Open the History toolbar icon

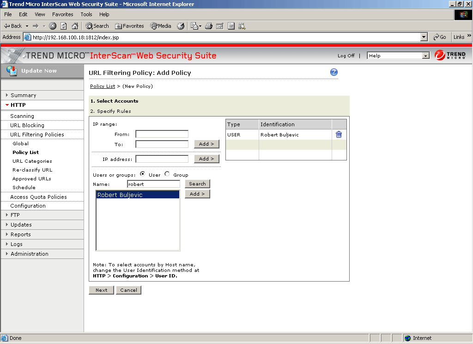pos(181,26)
